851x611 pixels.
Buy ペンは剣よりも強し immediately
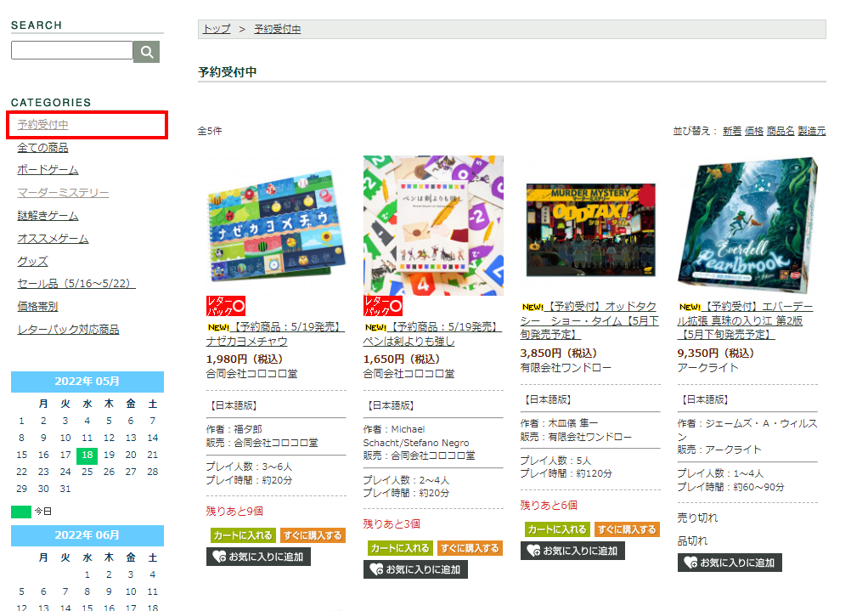470,549
